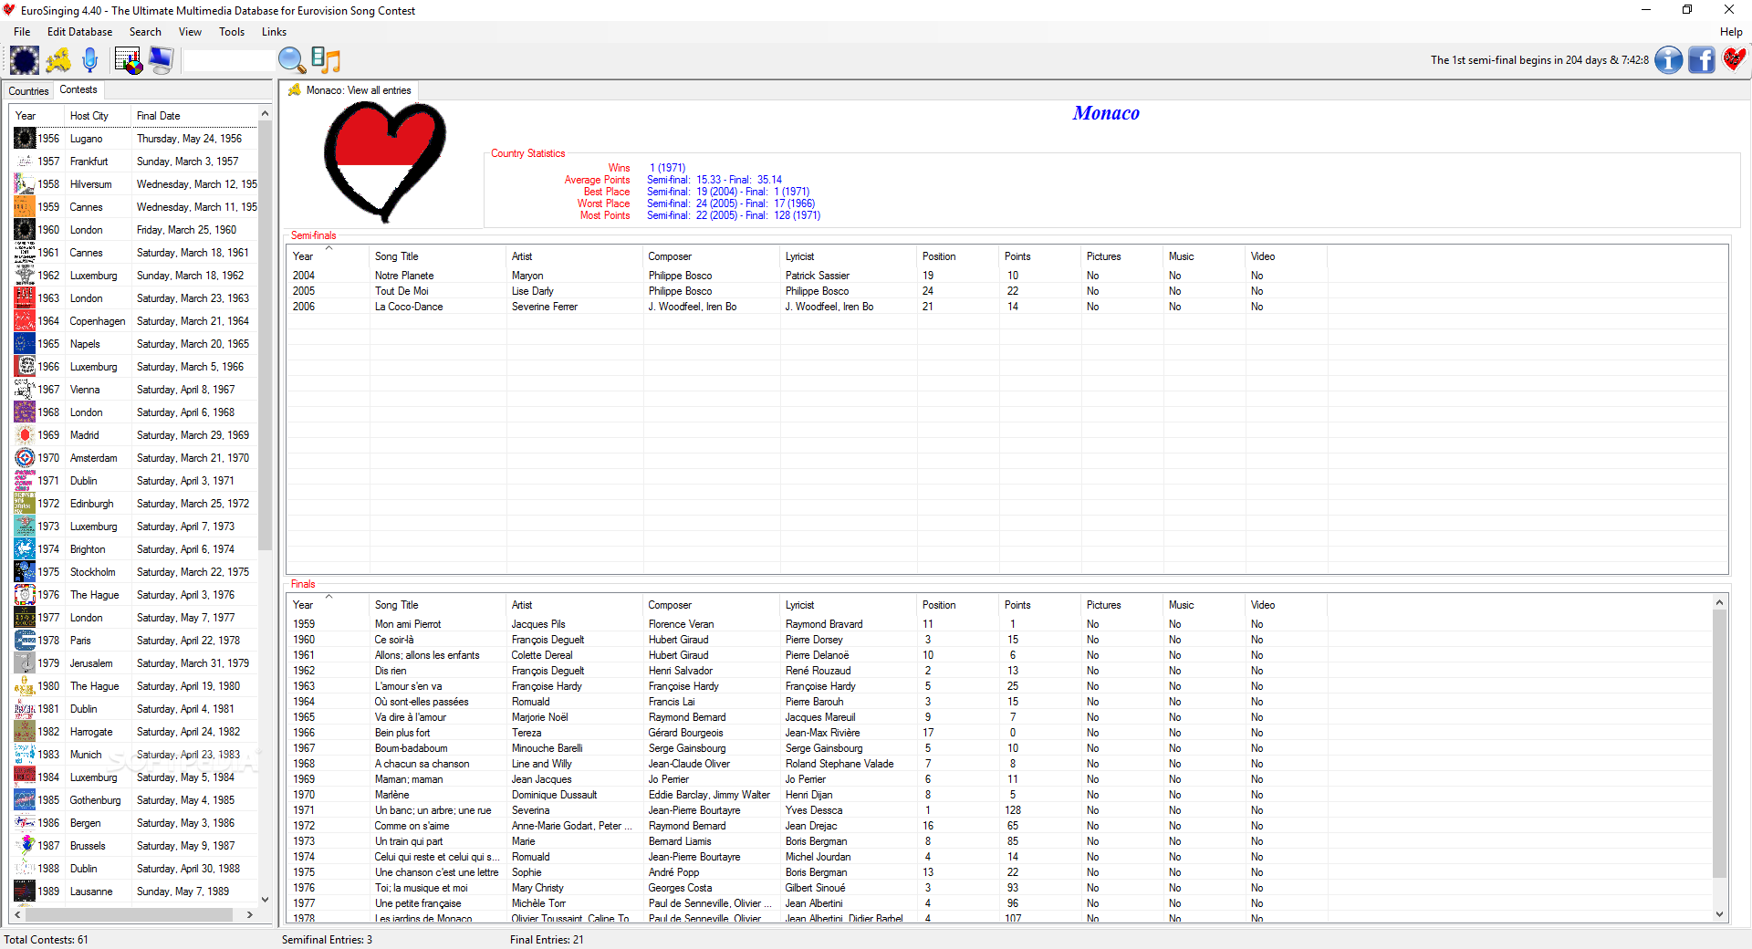The image size is (1752, 949).
Task: Open the Help menu
Action: coord(1731,32)
